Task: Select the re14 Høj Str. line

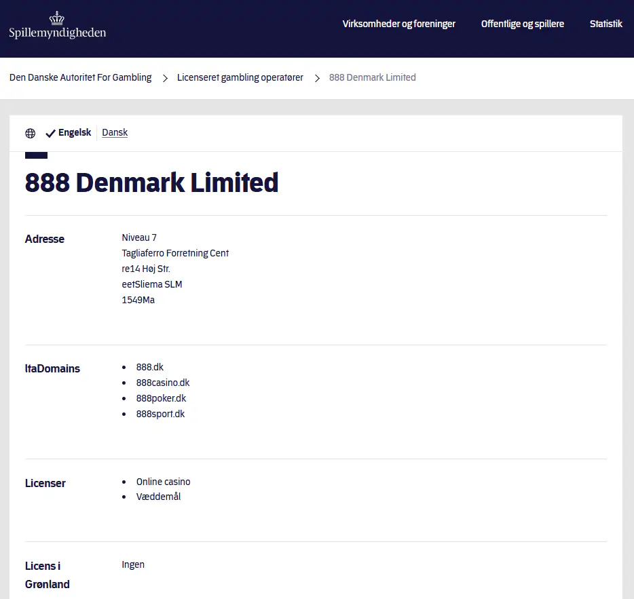Action: (146, 269)
